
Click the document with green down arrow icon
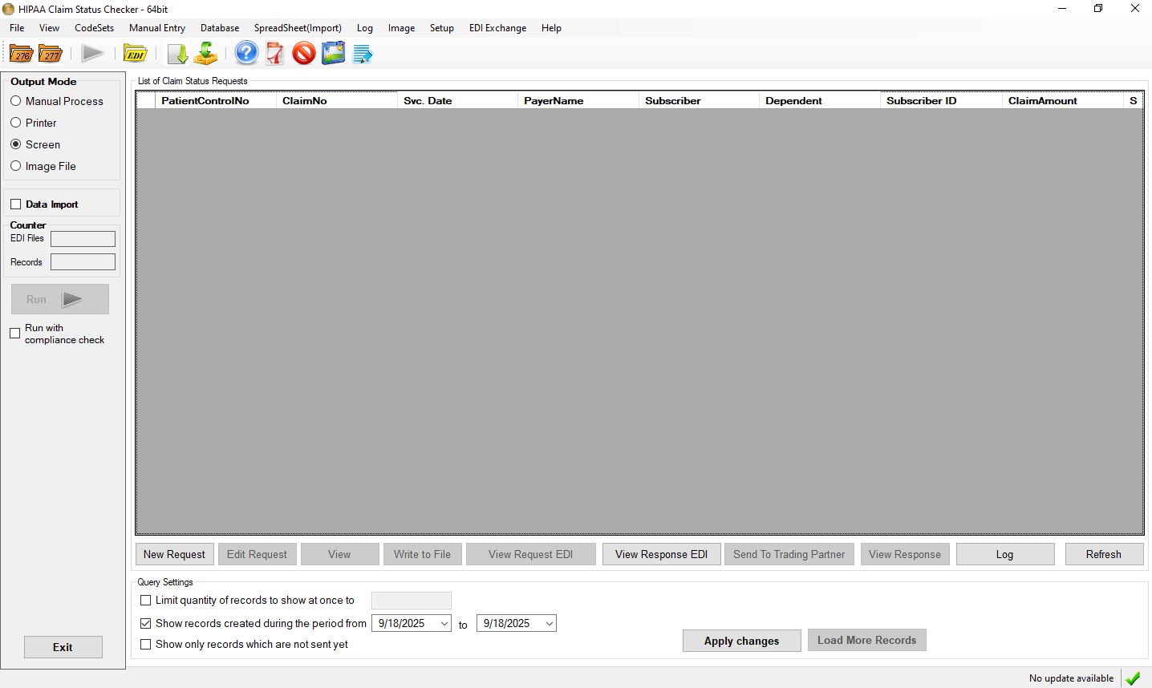coord(177,54)
